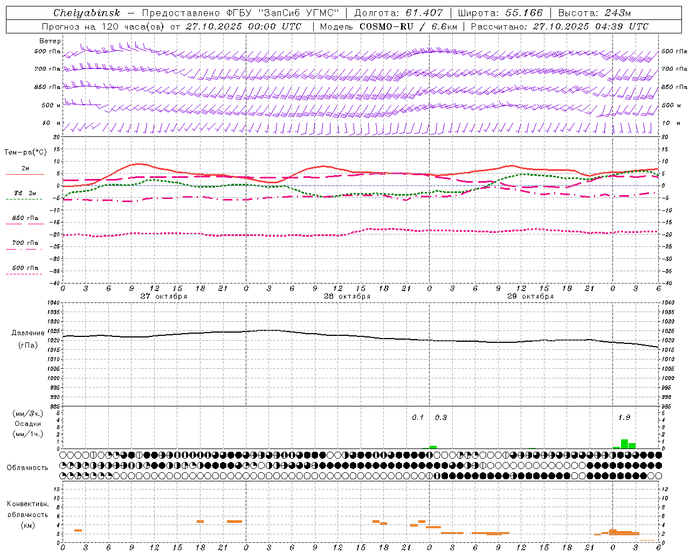Click the "Chelyabinsk" station title

pyautogui.click(x=87, y=13)
